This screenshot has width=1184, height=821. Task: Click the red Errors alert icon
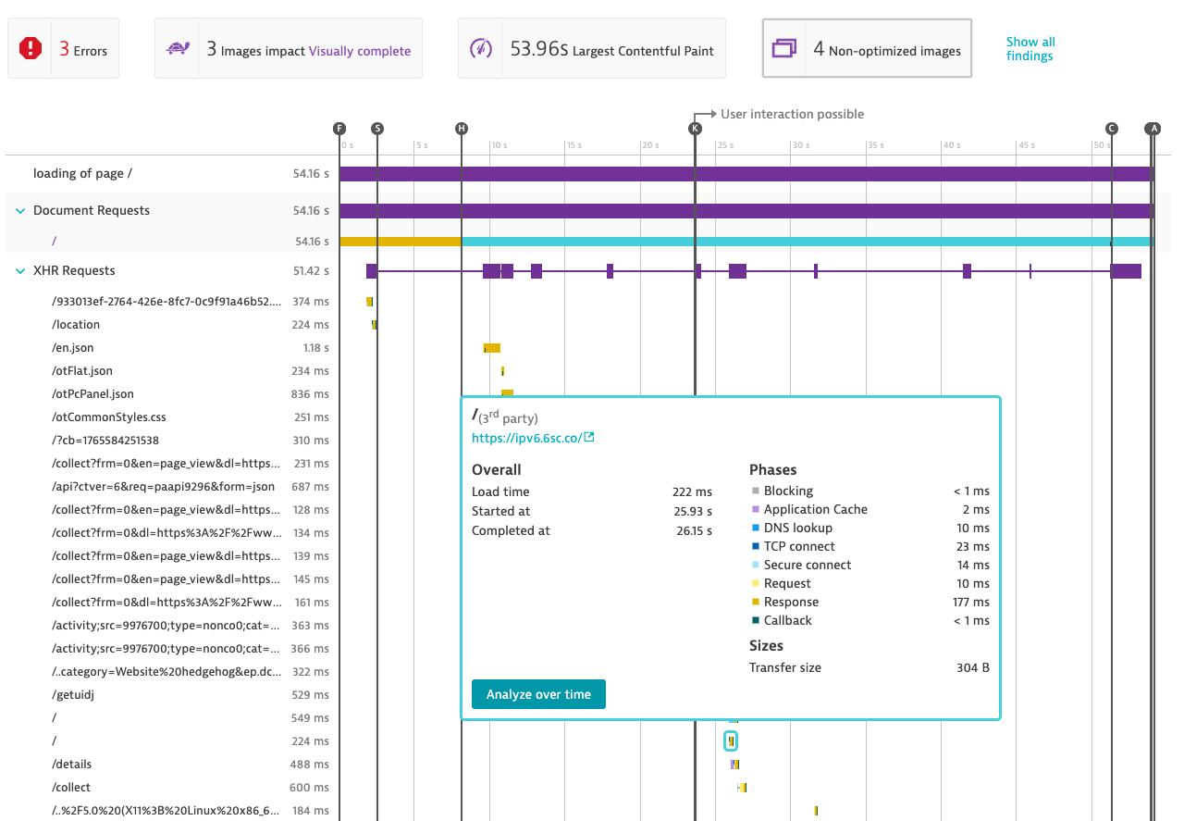click(28, 46)
